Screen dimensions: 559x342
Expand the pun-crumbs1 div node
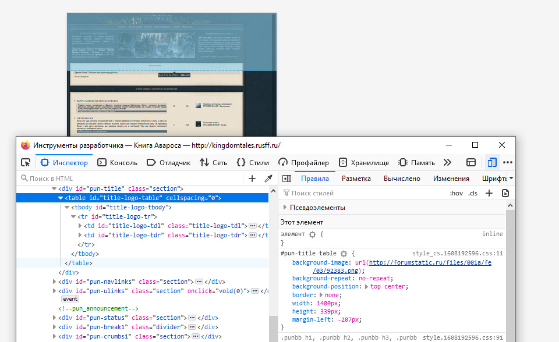[54, 336]
